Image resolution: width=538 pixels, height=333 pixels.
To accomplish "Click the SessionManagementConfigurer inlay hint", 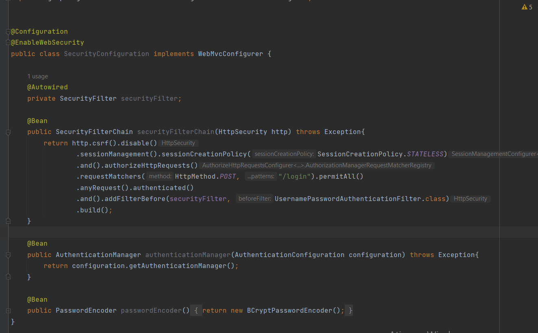I will [493, 154].
